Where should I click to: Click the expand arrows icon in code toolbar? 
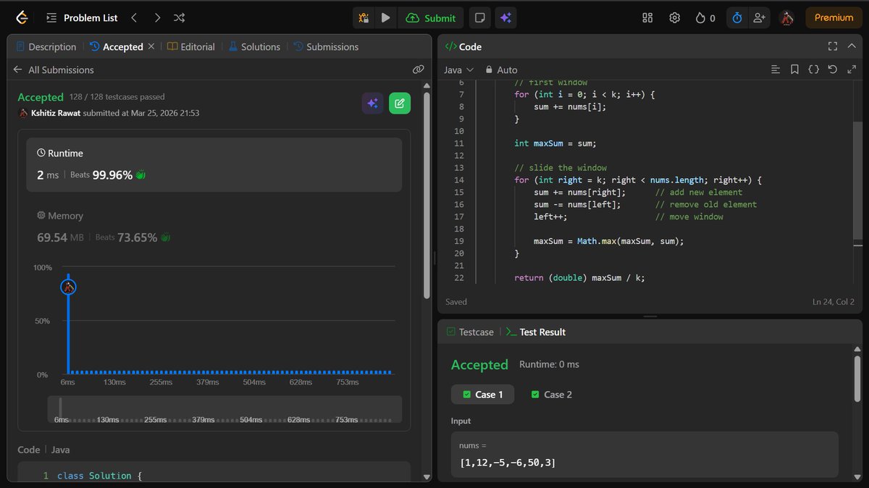click(x=851, y=70)
